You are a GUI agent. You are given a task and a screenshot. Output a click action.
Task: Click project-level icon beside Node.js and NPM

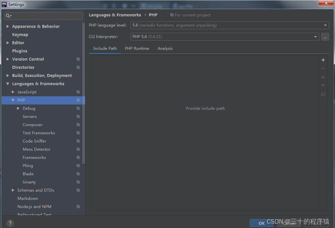click(x=78, y=207)
